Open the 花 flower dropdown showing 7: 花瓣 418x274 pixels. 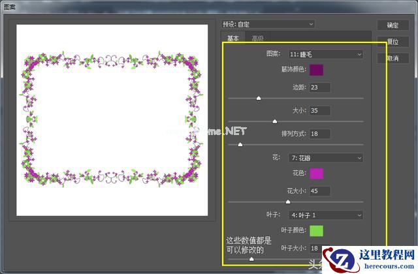325,158
